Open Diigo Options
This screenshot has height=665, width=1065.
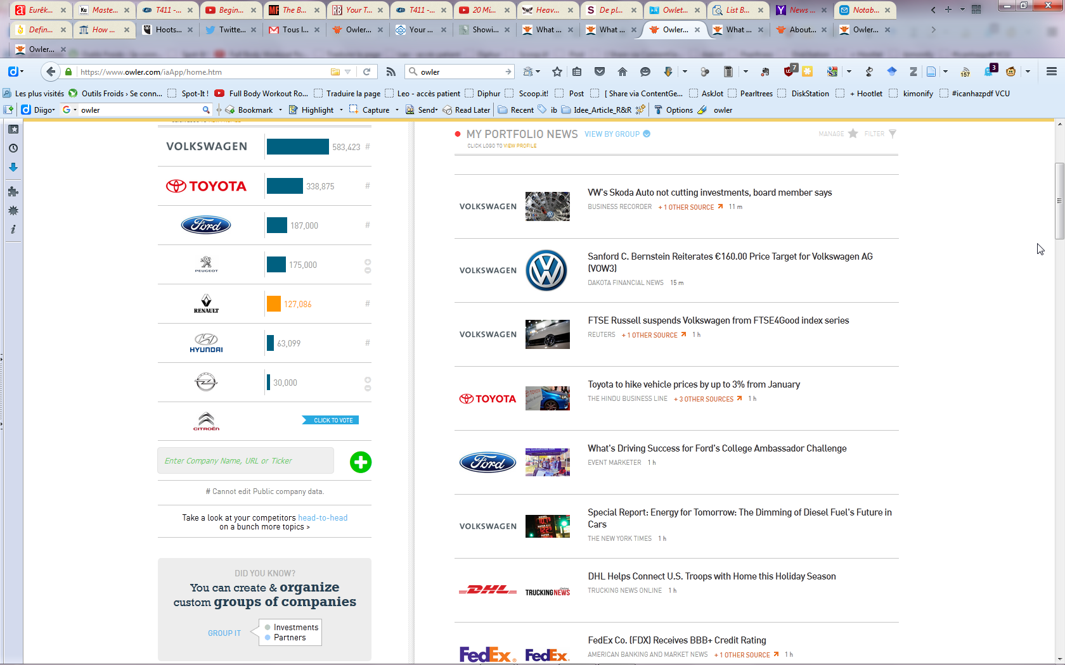coord(673,110)
